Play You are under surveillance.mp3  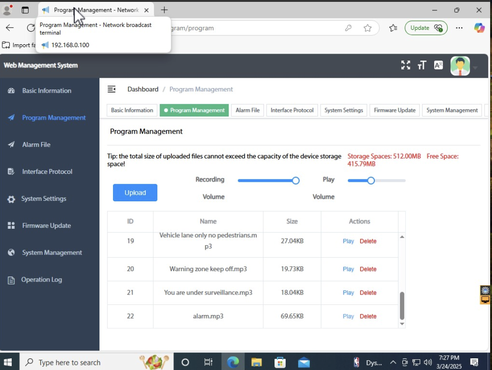[348, 293]
